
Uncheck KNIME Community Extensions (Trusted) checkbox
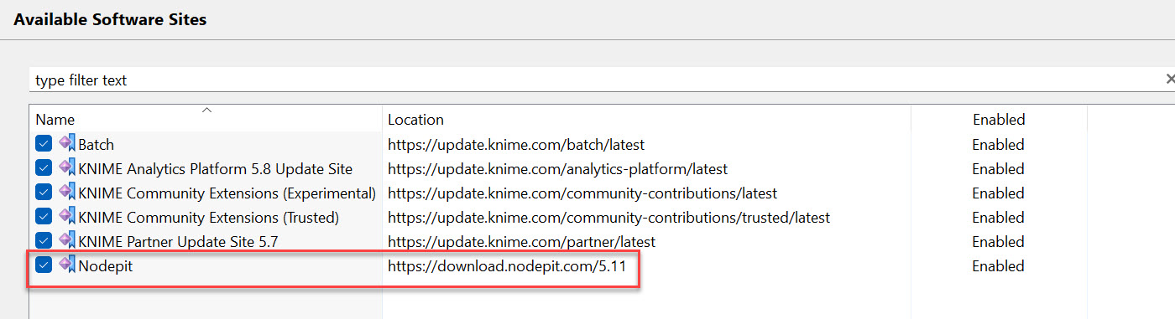(x=44, y=217)
